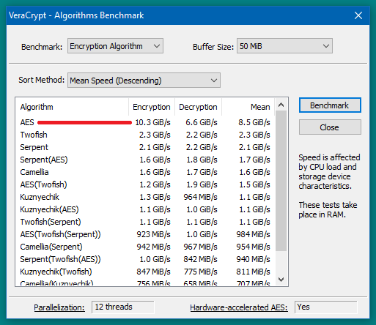Open the Sort Method dropdown

144,81
